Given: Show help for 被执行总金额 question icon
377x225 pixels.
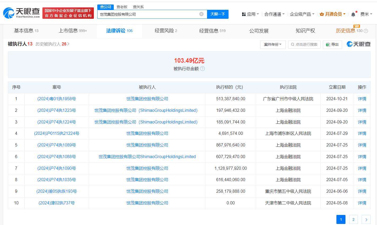Looking at the screenshot, I should click(x=202, y=68).
